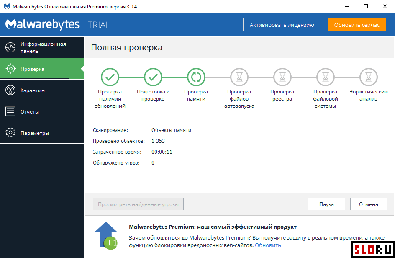
Task: Minimize the Malwarebytes window
Action: (347, 7)
